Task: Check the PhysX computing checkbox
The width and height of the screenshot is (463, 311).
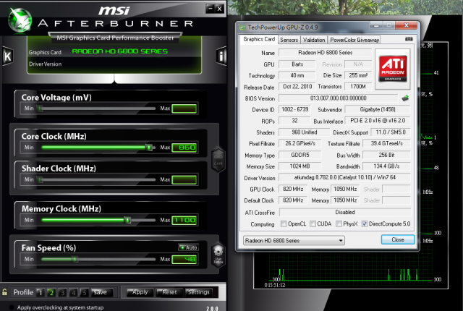Action: pos(339,224)
